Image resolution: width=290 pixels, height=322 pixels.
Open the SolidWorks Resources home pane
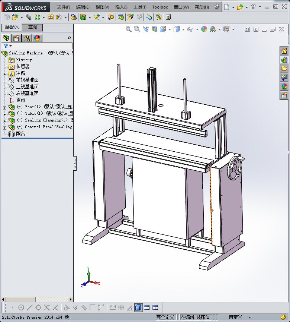[284, 51]
